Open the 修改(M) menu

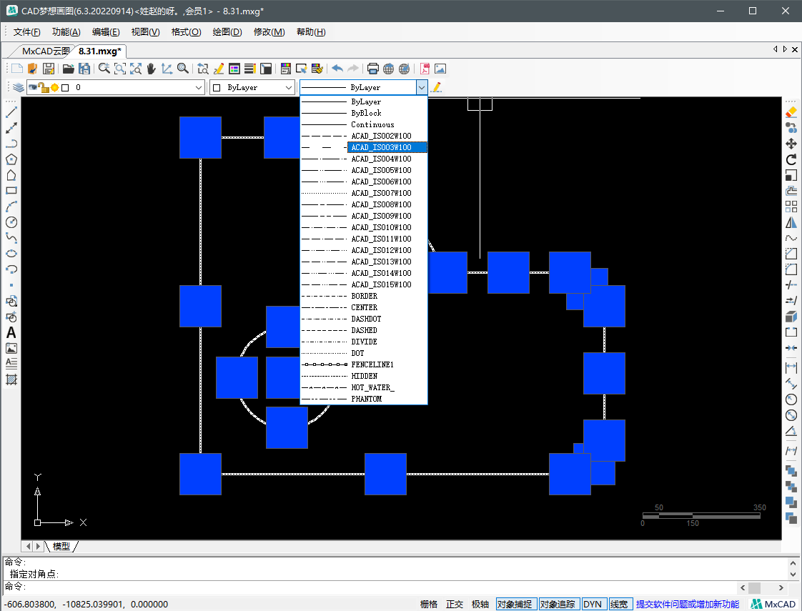(269, 31)
